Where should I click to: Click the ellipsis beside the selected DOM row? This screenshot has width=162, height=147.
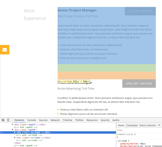coord(1,132)
